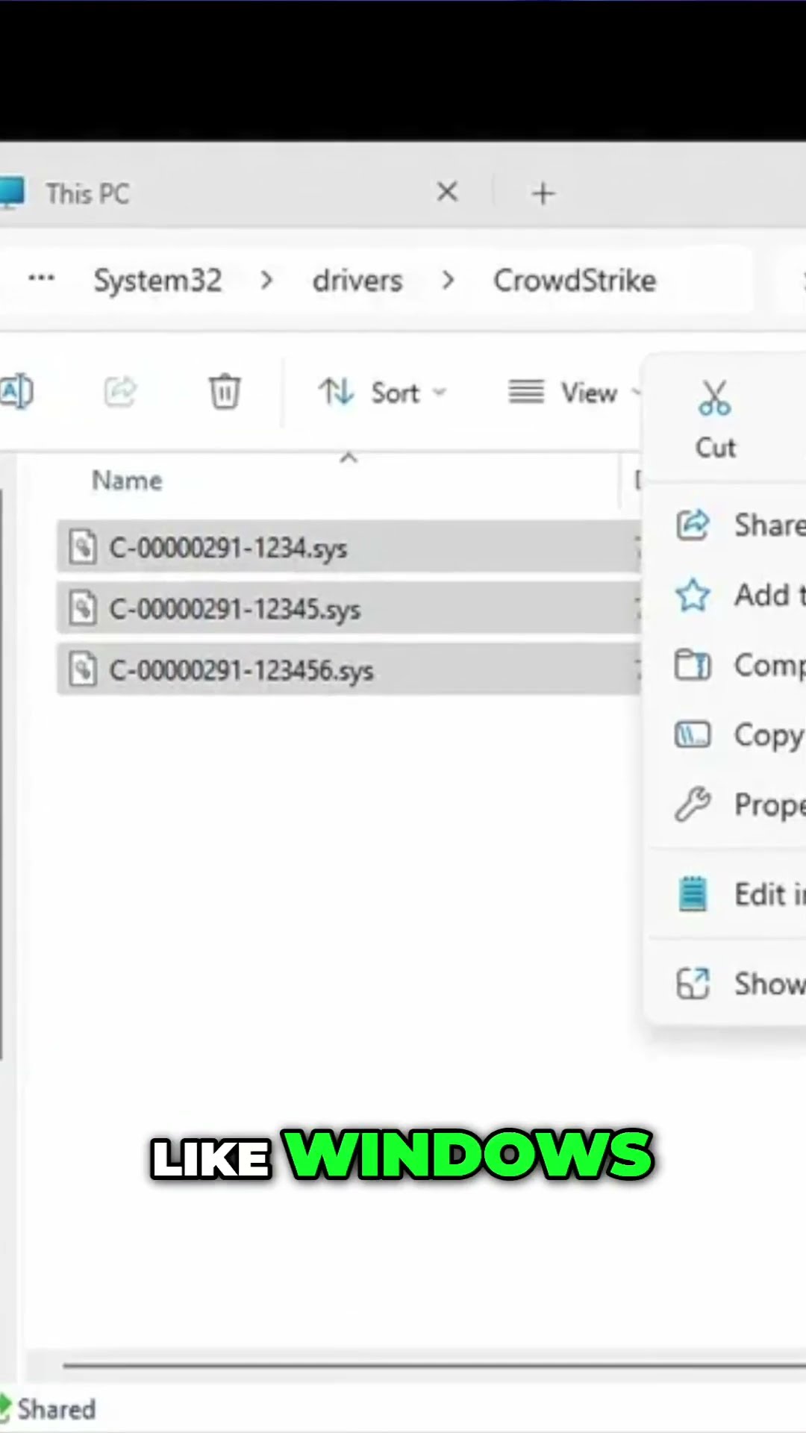Select file C-00000291-1234.sys
Screen dimensions: 806x1433
[x=349, y=547]
